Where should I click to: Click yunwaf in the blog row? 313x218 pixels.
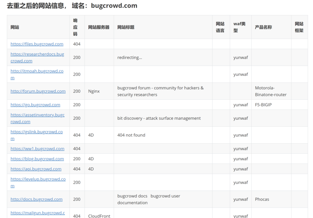coord(241,159)
